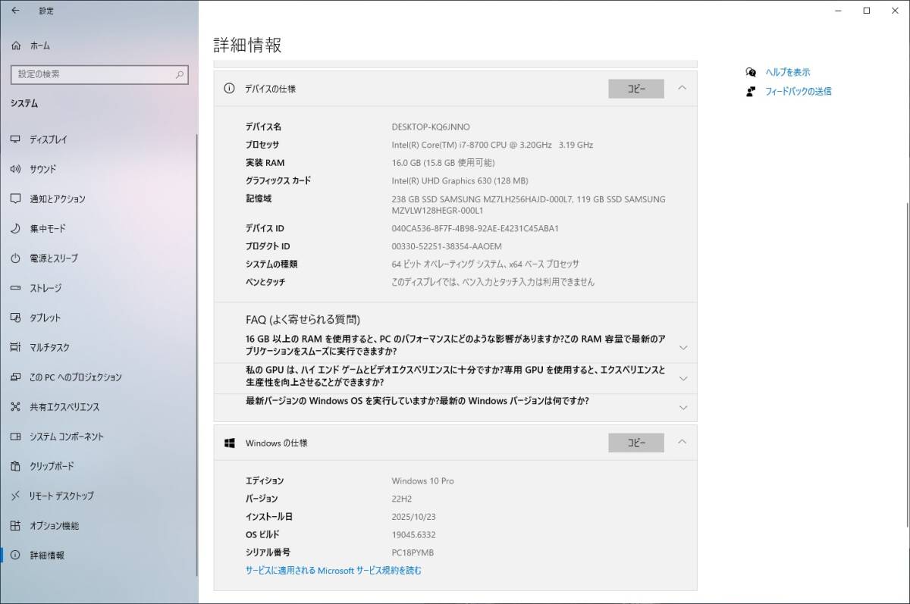910x604 pixels.
Task: Click the 集中モード moon icon
Action: pos(15,228)
